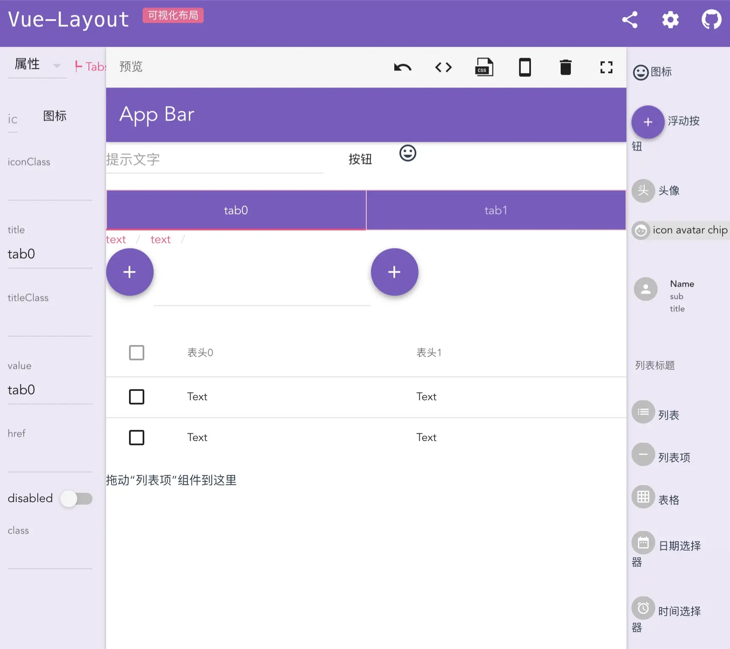The image size is (730, 649).
Task: Toggle the disabled switch in the properties panel
Action: (77, 499)
